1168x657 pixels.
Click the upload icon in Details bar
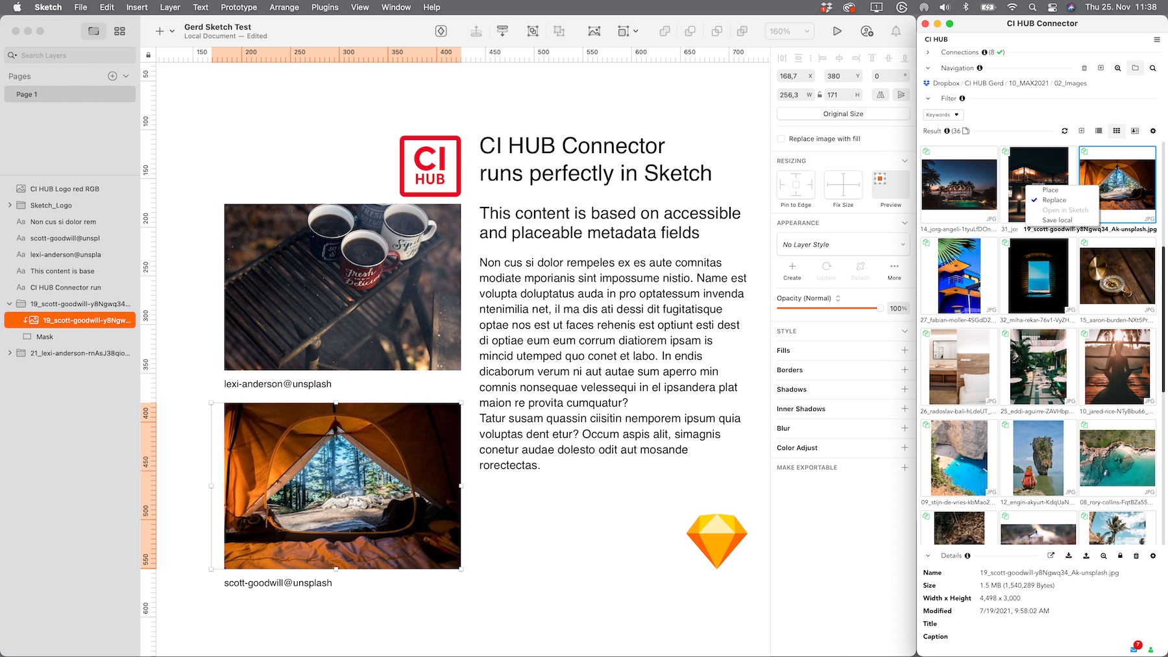click(1086, 556)
